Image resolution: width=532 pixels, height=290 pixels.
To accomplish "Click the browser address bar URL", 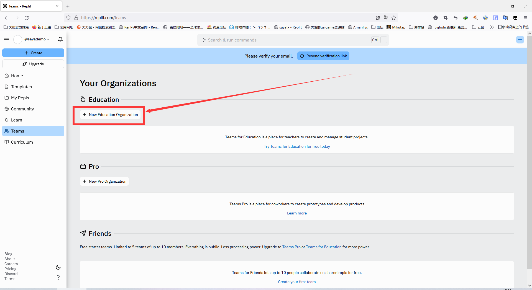I will coord(103,18).
